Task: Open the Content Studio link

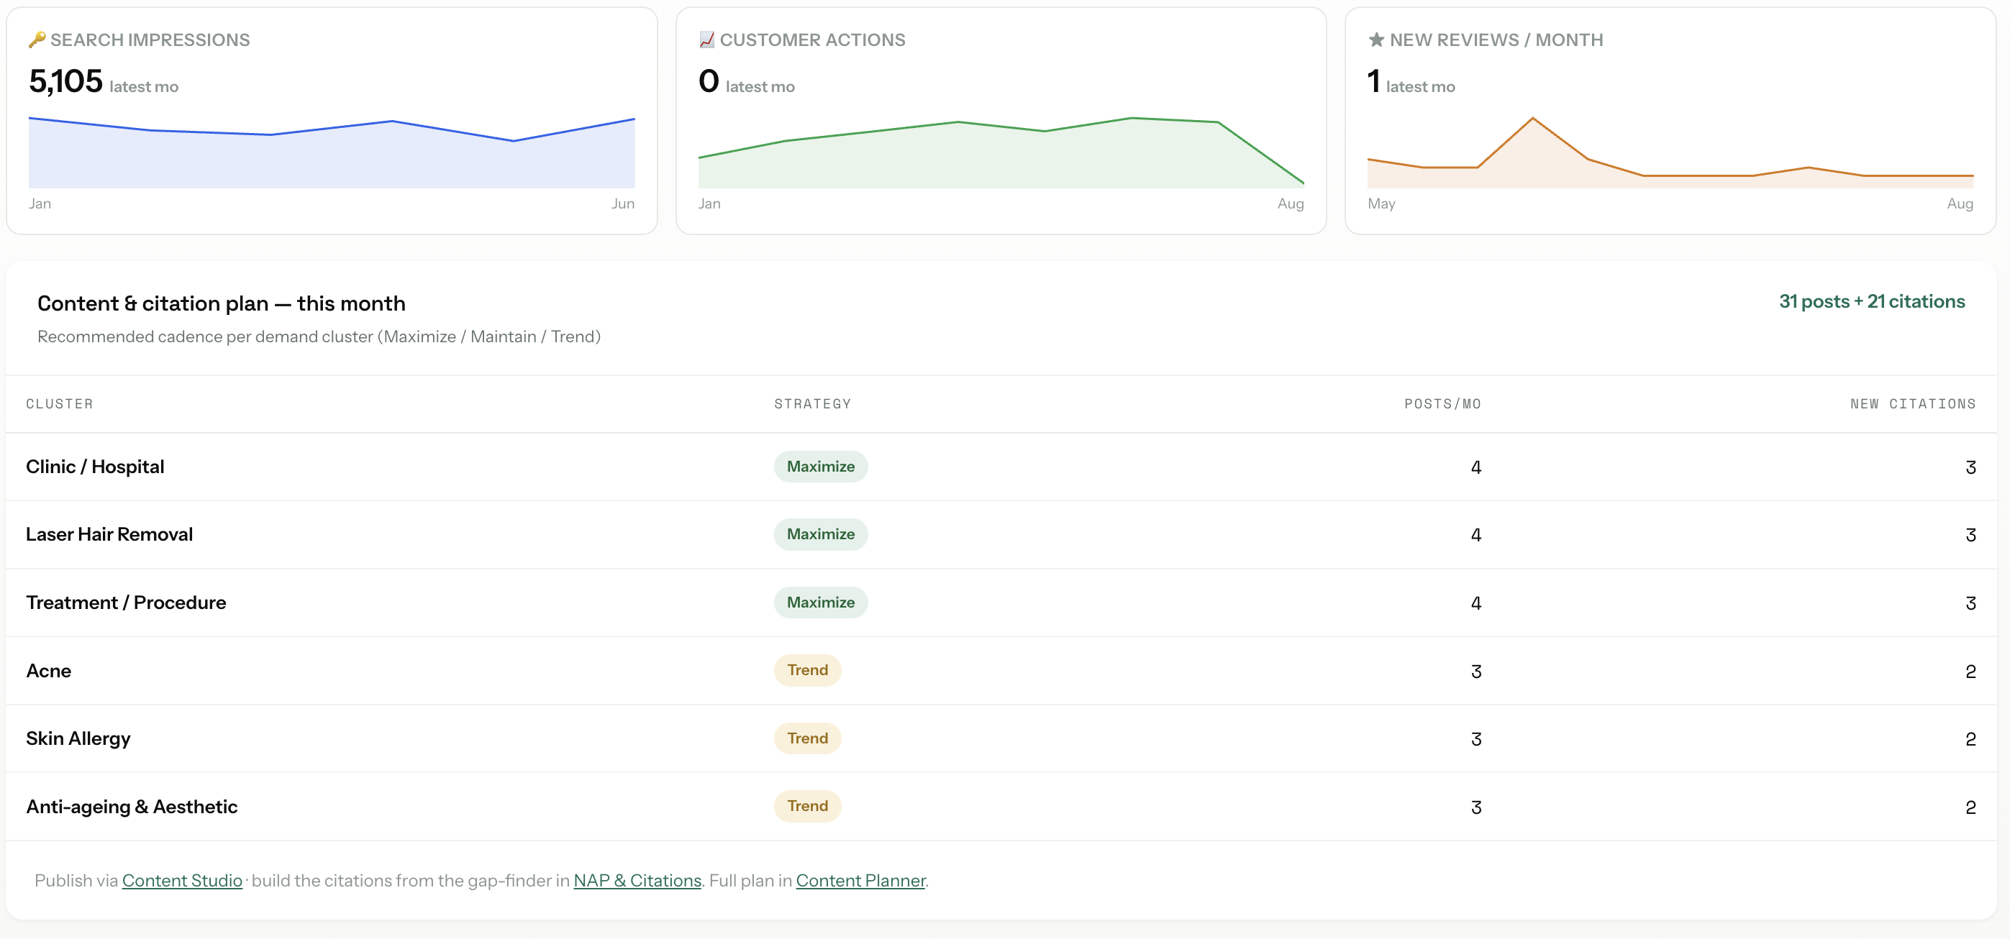Action: coord(182,881)
